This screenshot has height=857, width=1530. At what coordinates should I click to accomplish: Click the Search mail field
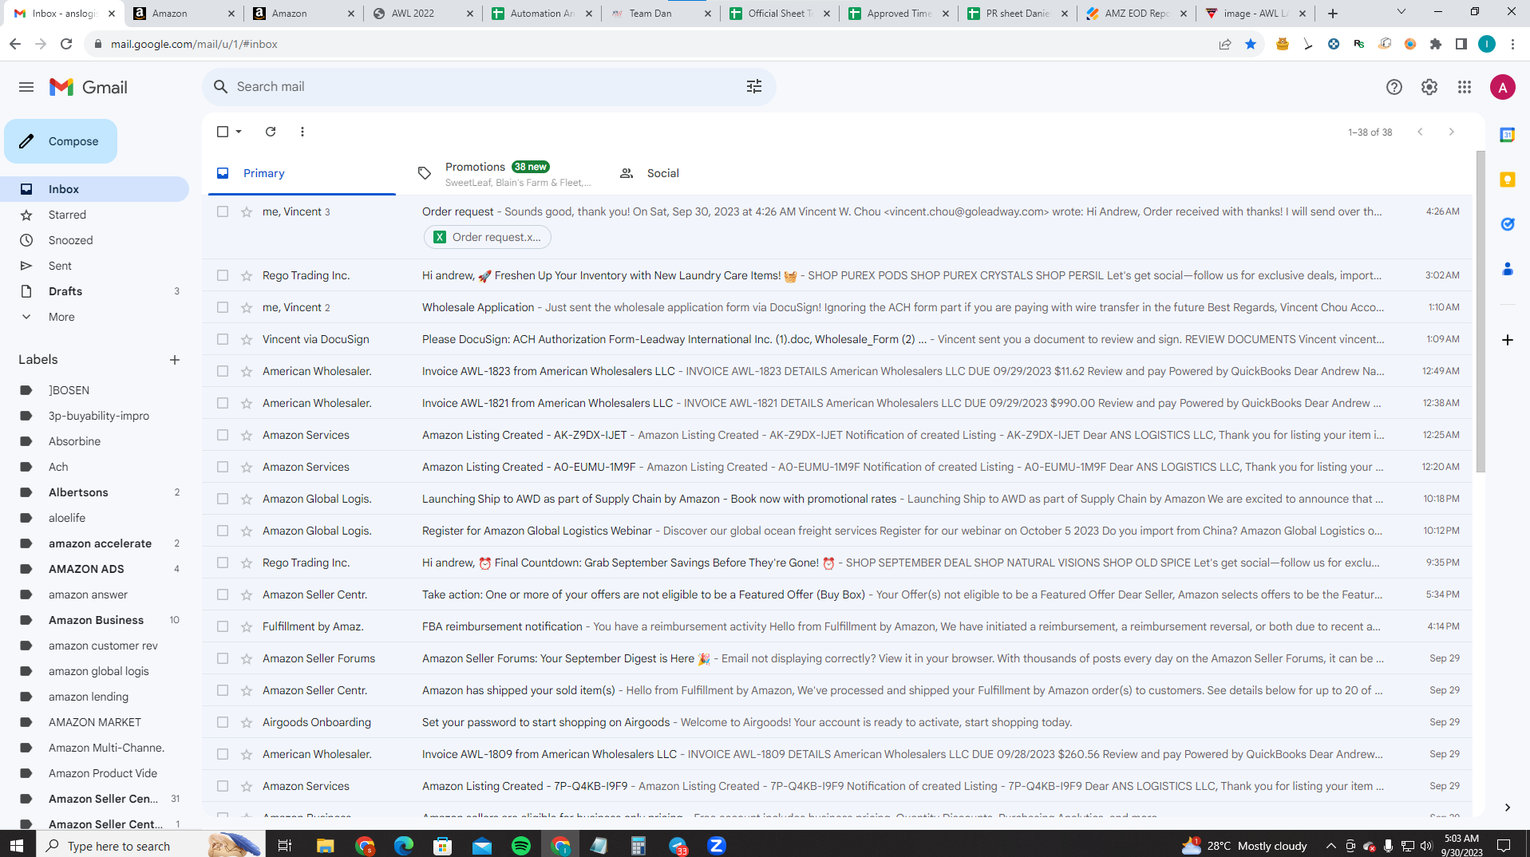coord(487,87)
